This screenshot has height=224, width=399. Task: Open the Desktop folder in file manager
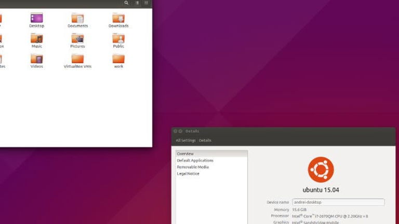37,20
